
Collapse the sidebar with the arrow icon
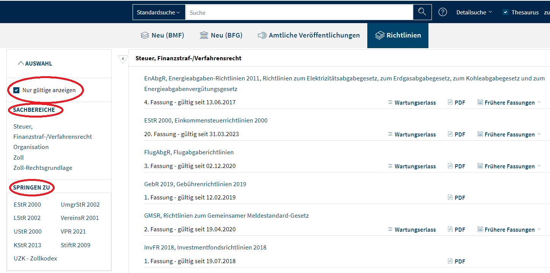pyautogui.click(x=123, y=59)
